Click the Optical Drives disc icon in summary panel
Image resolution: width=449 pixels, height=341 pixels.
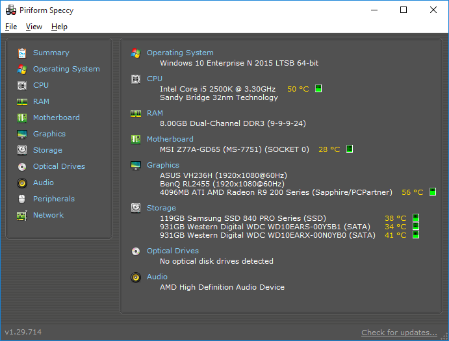[136, 251]
